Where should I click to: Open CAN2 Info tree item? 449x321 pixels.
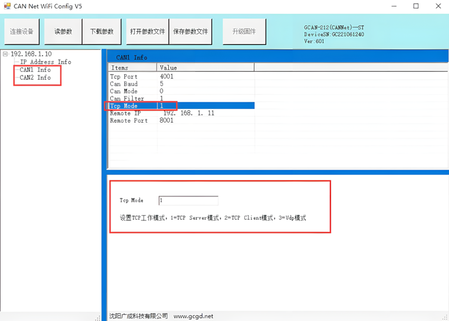(x=35, y=77)
